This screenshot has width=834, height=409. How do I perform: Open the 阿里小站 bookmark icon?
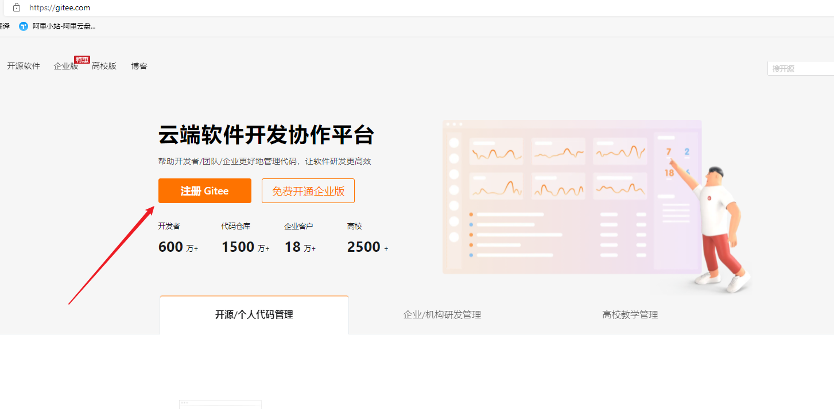click(x=24, y=26)
